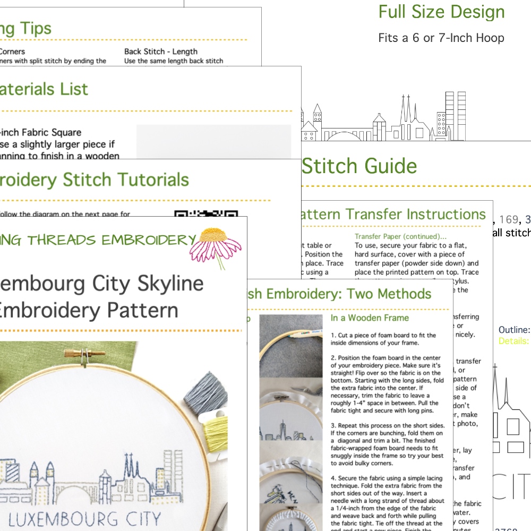Click the 'Pattern Transfer Instructions' heading
Screen dimensions: 531x531
point(393,214)
